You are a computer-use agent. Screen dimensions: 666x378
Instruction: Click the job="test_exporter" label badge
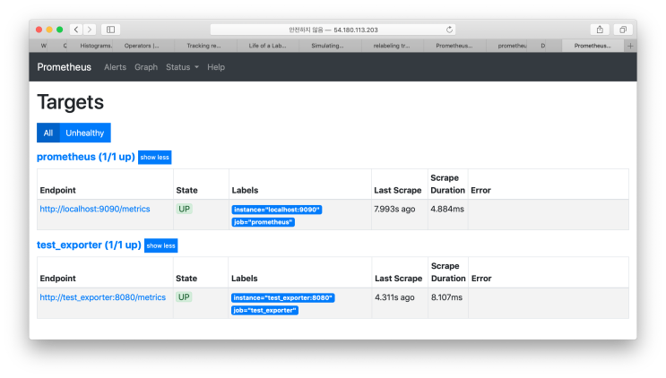(264, 311)
